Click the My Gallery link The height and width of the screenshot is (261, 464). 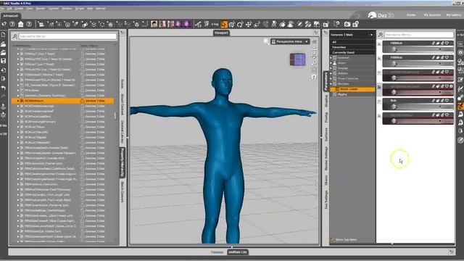(x=453, y=14)
